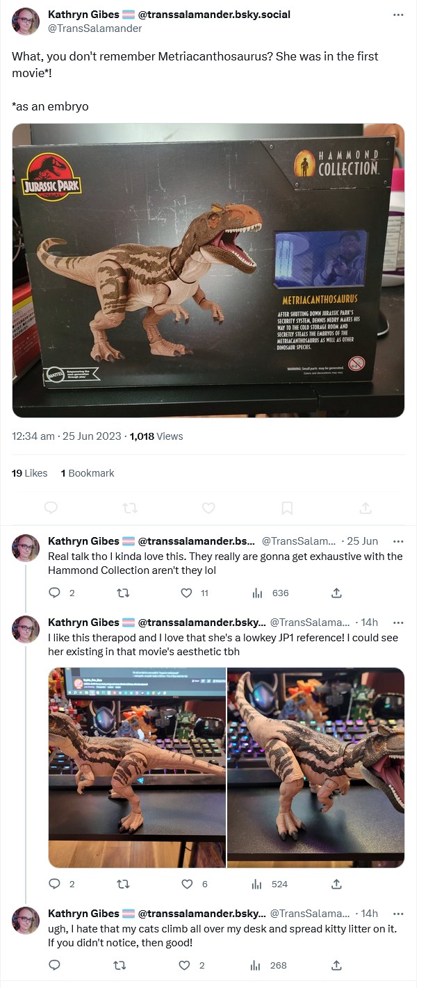Image resolution: width=428 pixels, height=988 pixels.
Task: Retweet the 'Real talk tho' reply
Action: [121, 593]
